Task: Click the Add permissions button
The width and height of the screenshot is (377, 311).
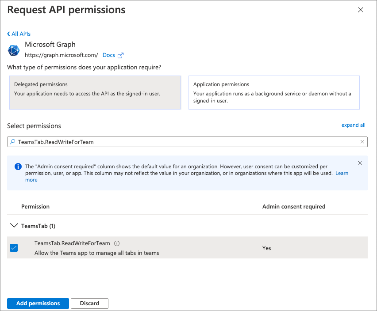Action: tap(38, 303)
